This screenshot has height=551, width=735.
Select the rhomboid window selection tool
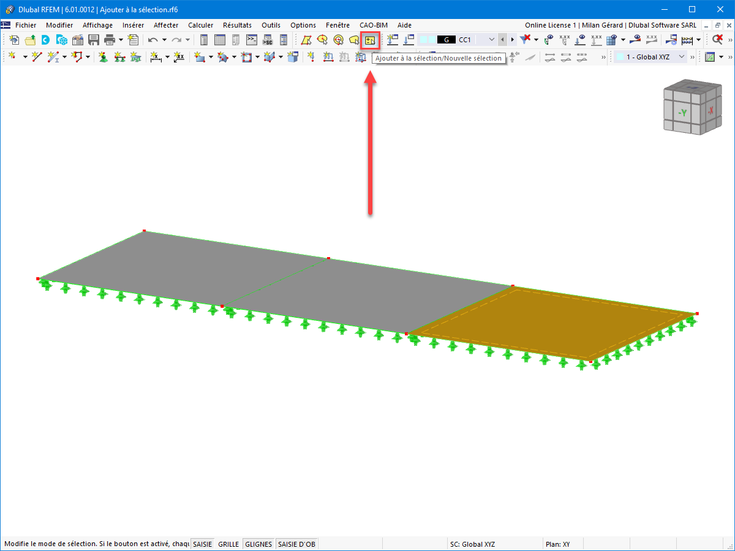(x=306, y=40)
